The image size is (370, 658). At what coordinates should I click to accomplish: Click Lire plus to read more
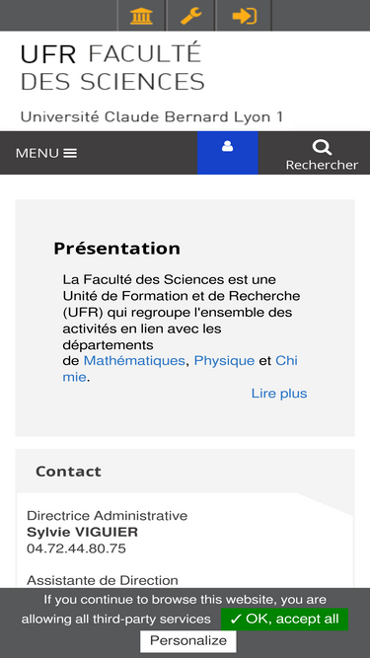pos(279,394)
